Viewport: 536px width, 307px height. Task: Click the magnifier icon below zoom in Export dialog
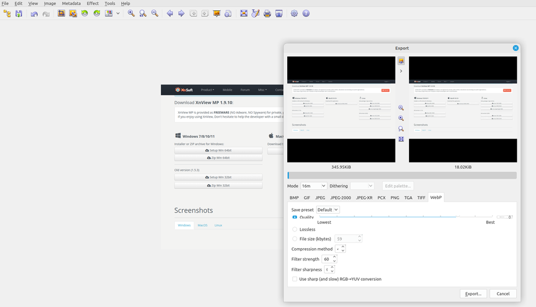(401, 129)
